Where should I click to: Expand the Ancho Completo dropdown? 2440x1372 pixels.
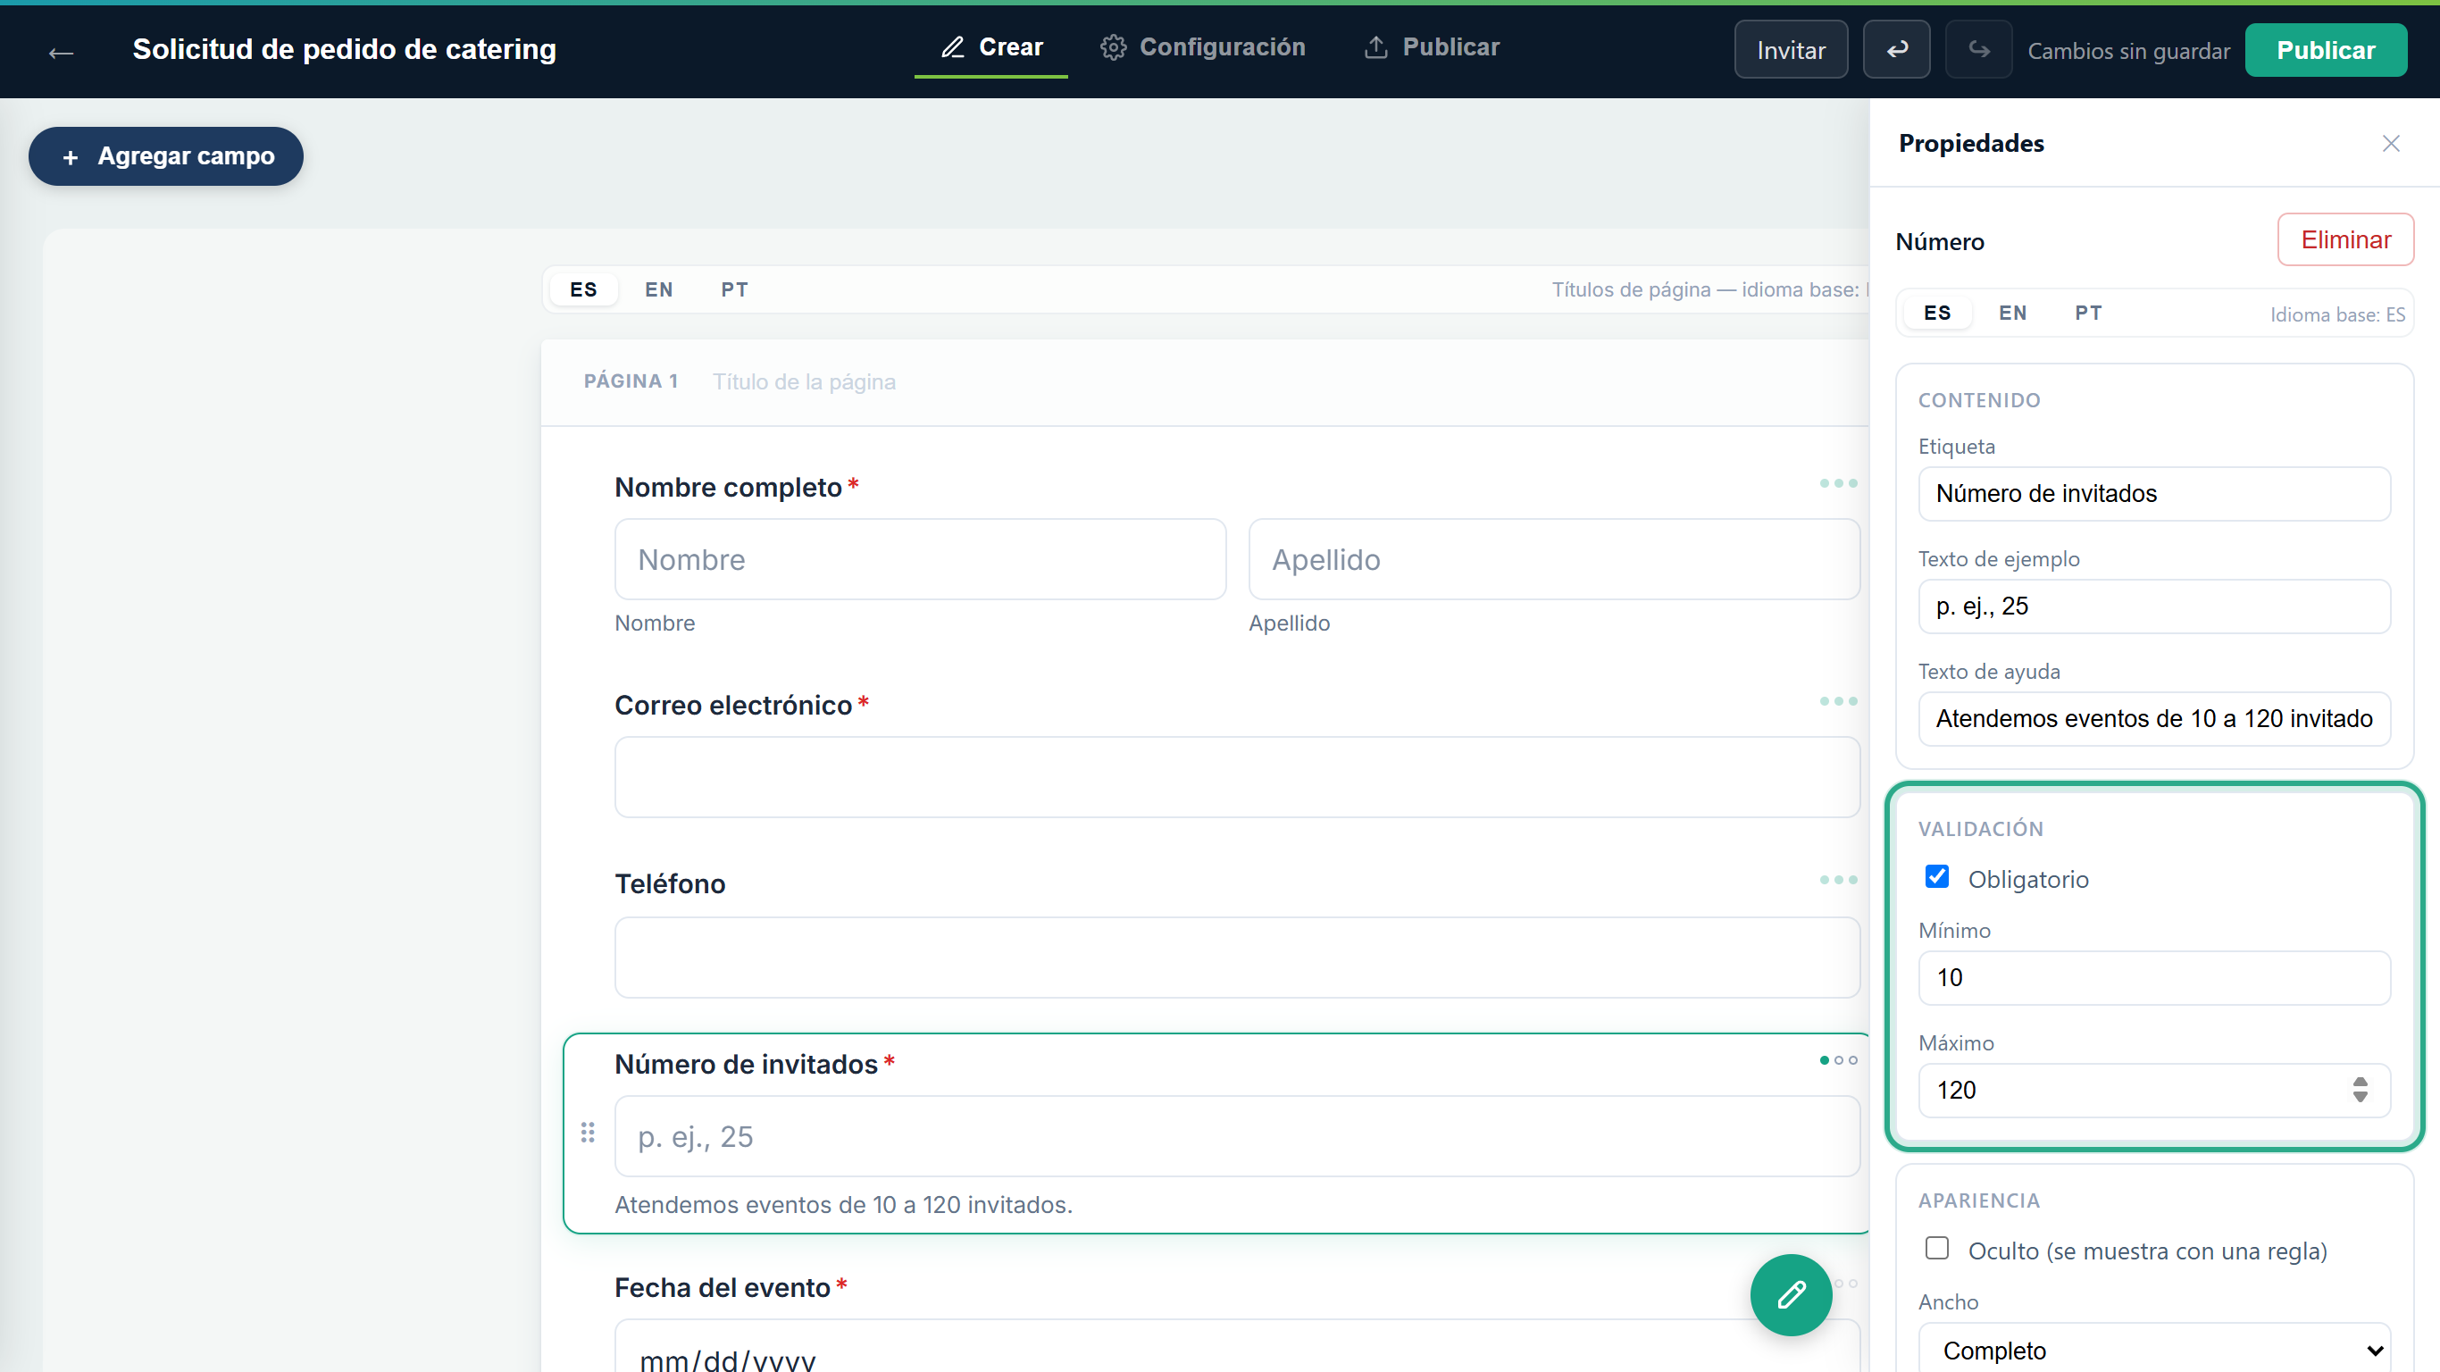[2154, 1350]
